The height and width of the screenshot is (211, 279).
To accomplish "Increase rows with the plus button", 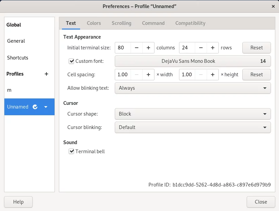I will tap(212, 48).
